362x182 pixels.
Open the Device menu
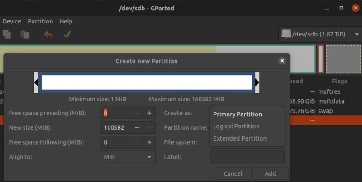coord(12,21)
